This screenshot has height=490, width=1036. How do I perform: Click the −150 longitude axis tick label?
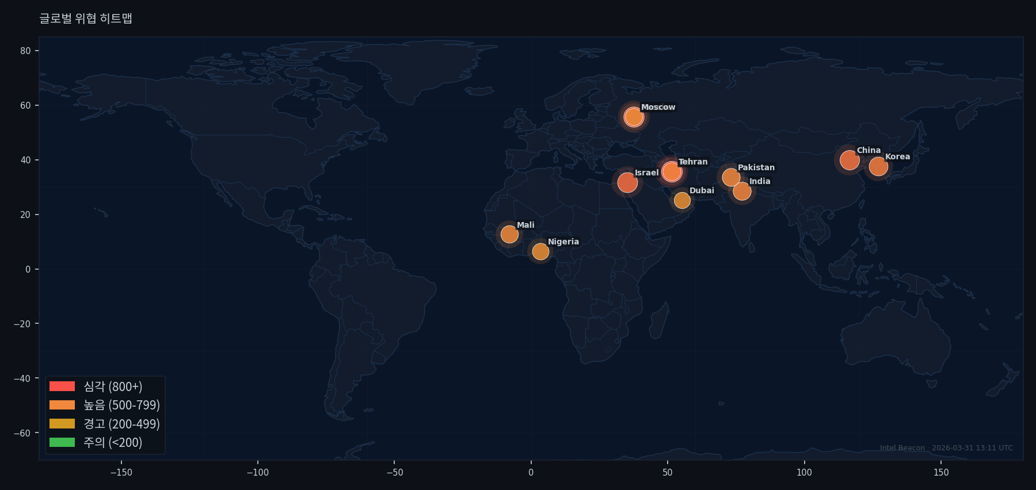121,473
